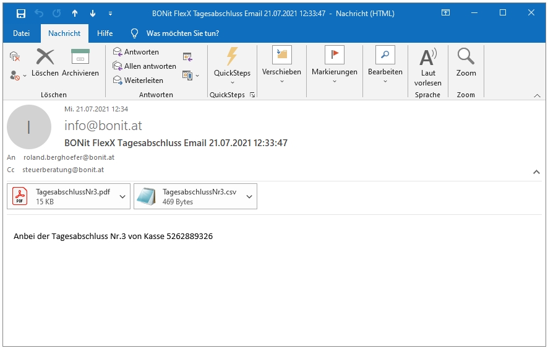Open the Quick Access Toolbar customize dropdown
Viewport: 548px width, 348px height.
[111, 14]
